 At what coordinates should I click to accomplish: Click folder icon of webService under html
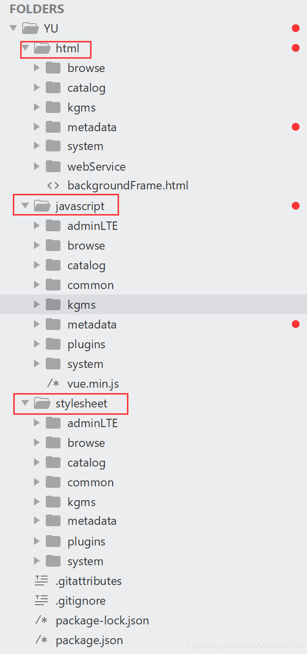(53, 166)
